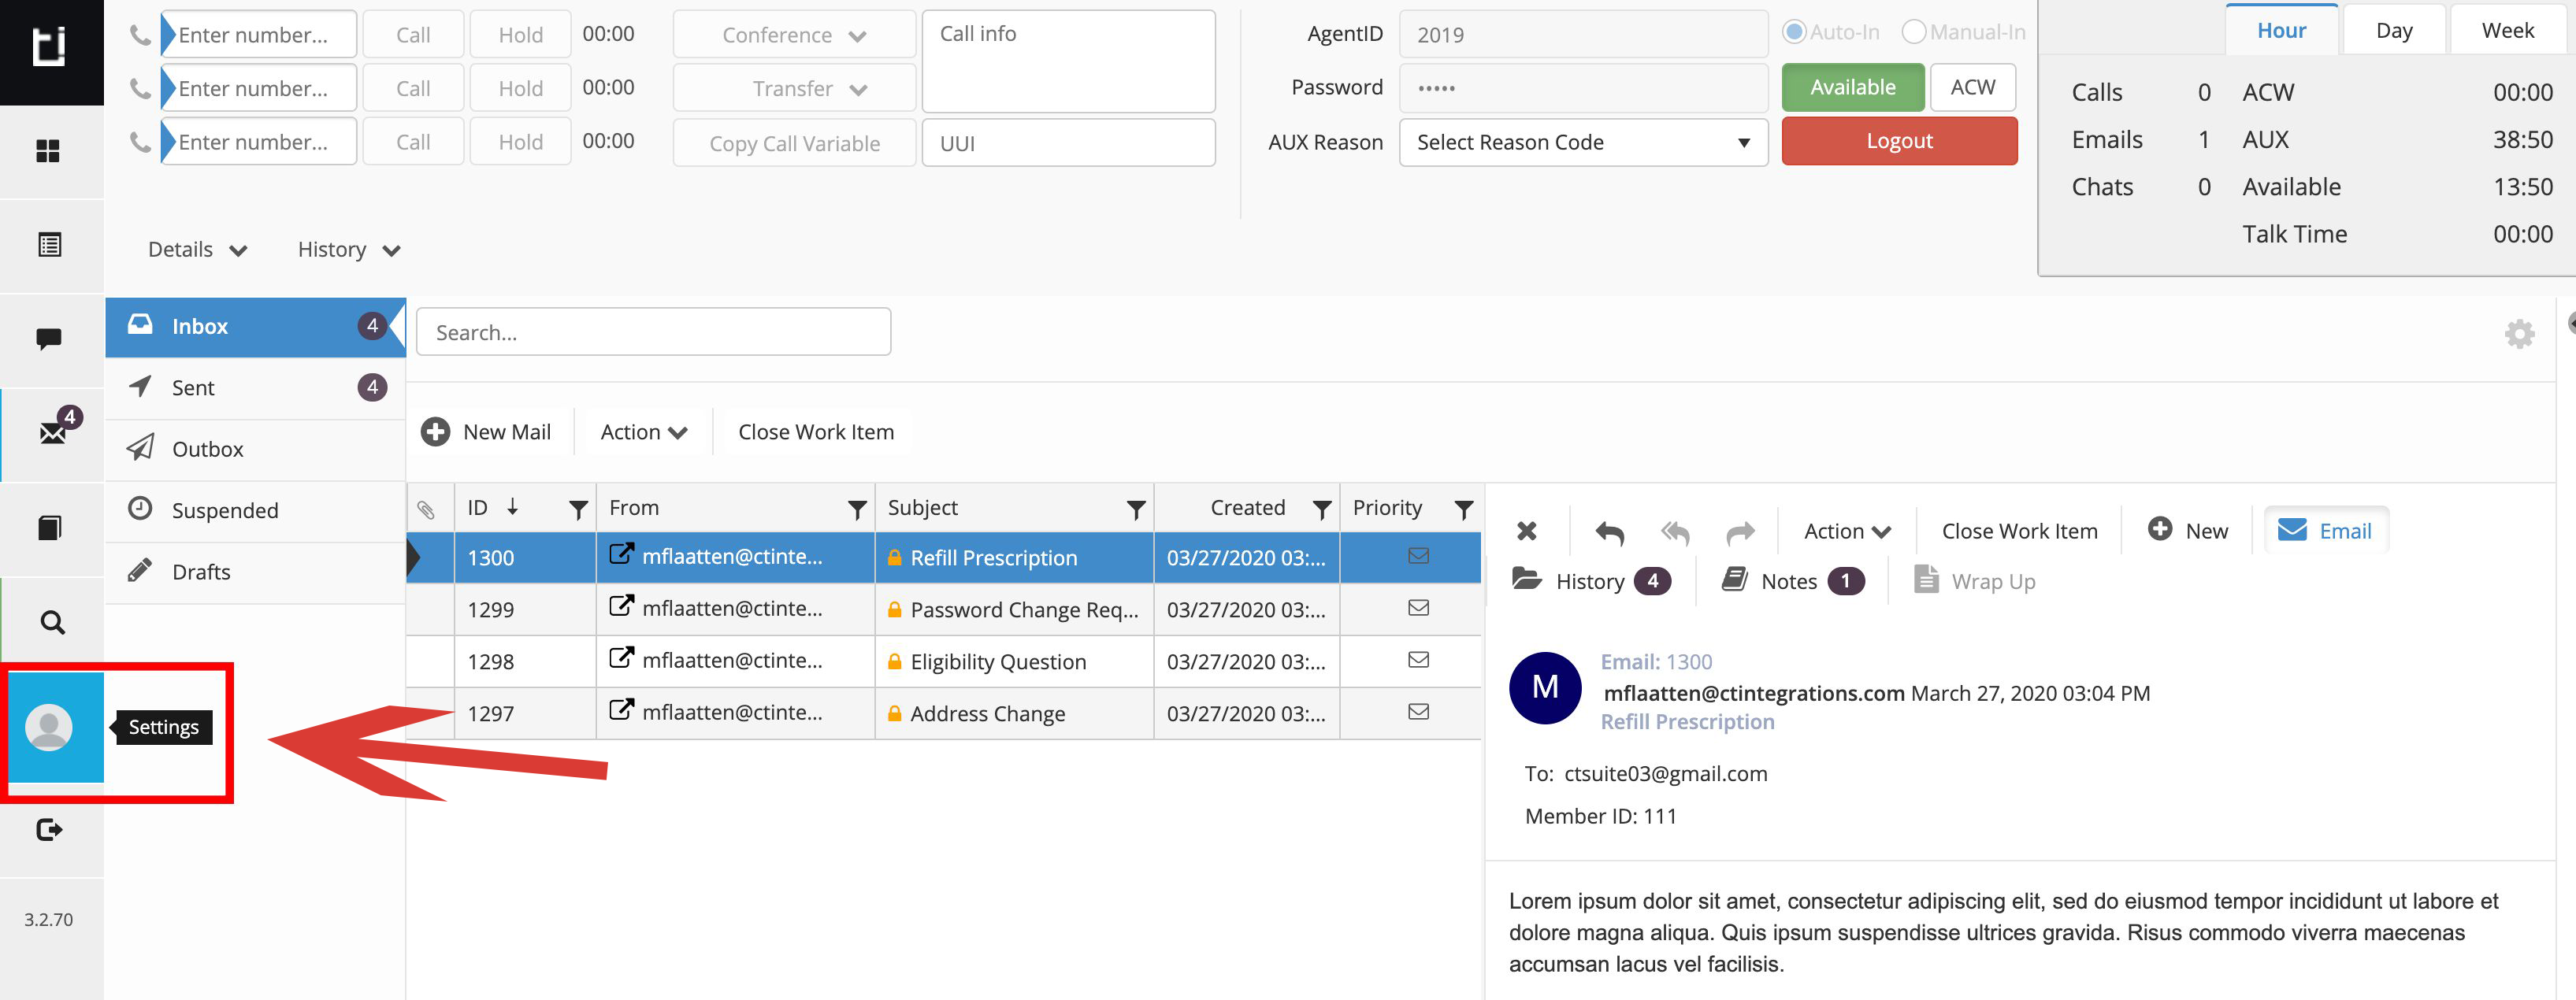The image size is (2576, 1000).
Task: Click the AgentID field
Action: [x=1583, y=35]
